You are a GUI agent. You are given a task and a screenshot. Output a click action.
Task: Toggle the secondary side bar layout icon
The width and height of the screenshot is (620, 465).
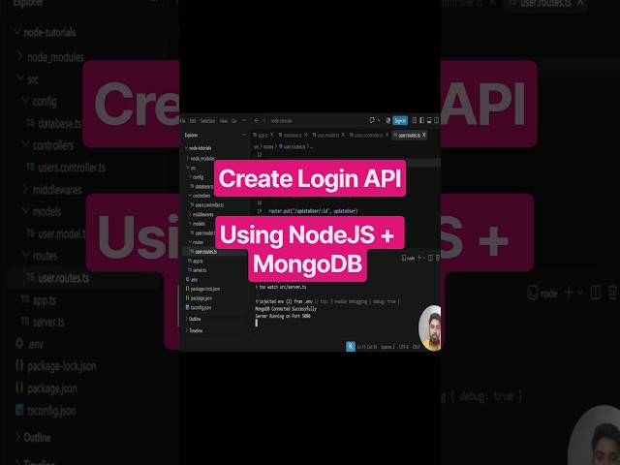pyautogui.click(x=436, y=120)
